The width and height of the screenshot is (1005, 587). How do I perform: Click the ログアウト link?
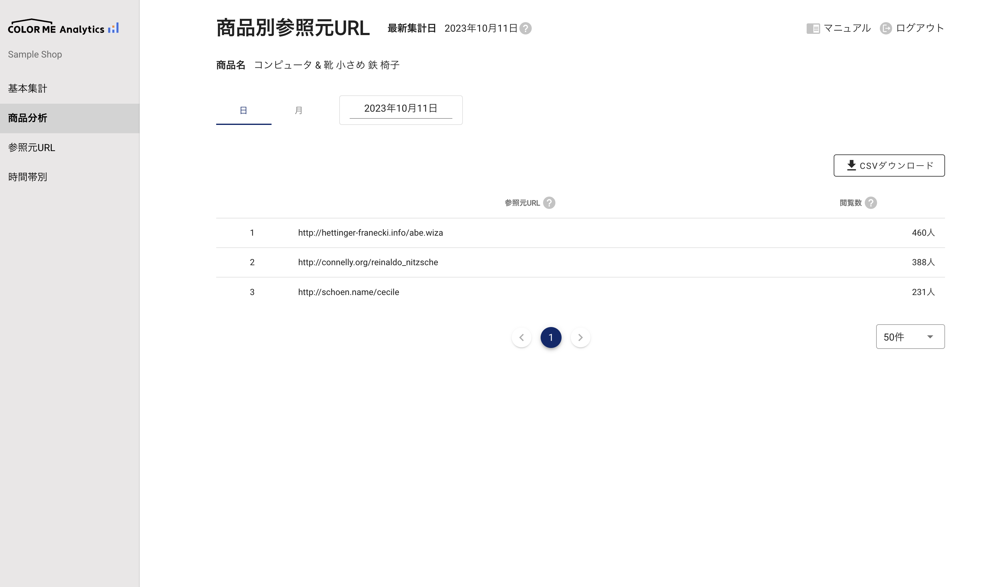pyautogui.click(x=912, y=28)
